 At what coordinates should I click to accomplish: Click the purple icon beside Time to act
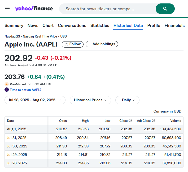pos(7,90)
